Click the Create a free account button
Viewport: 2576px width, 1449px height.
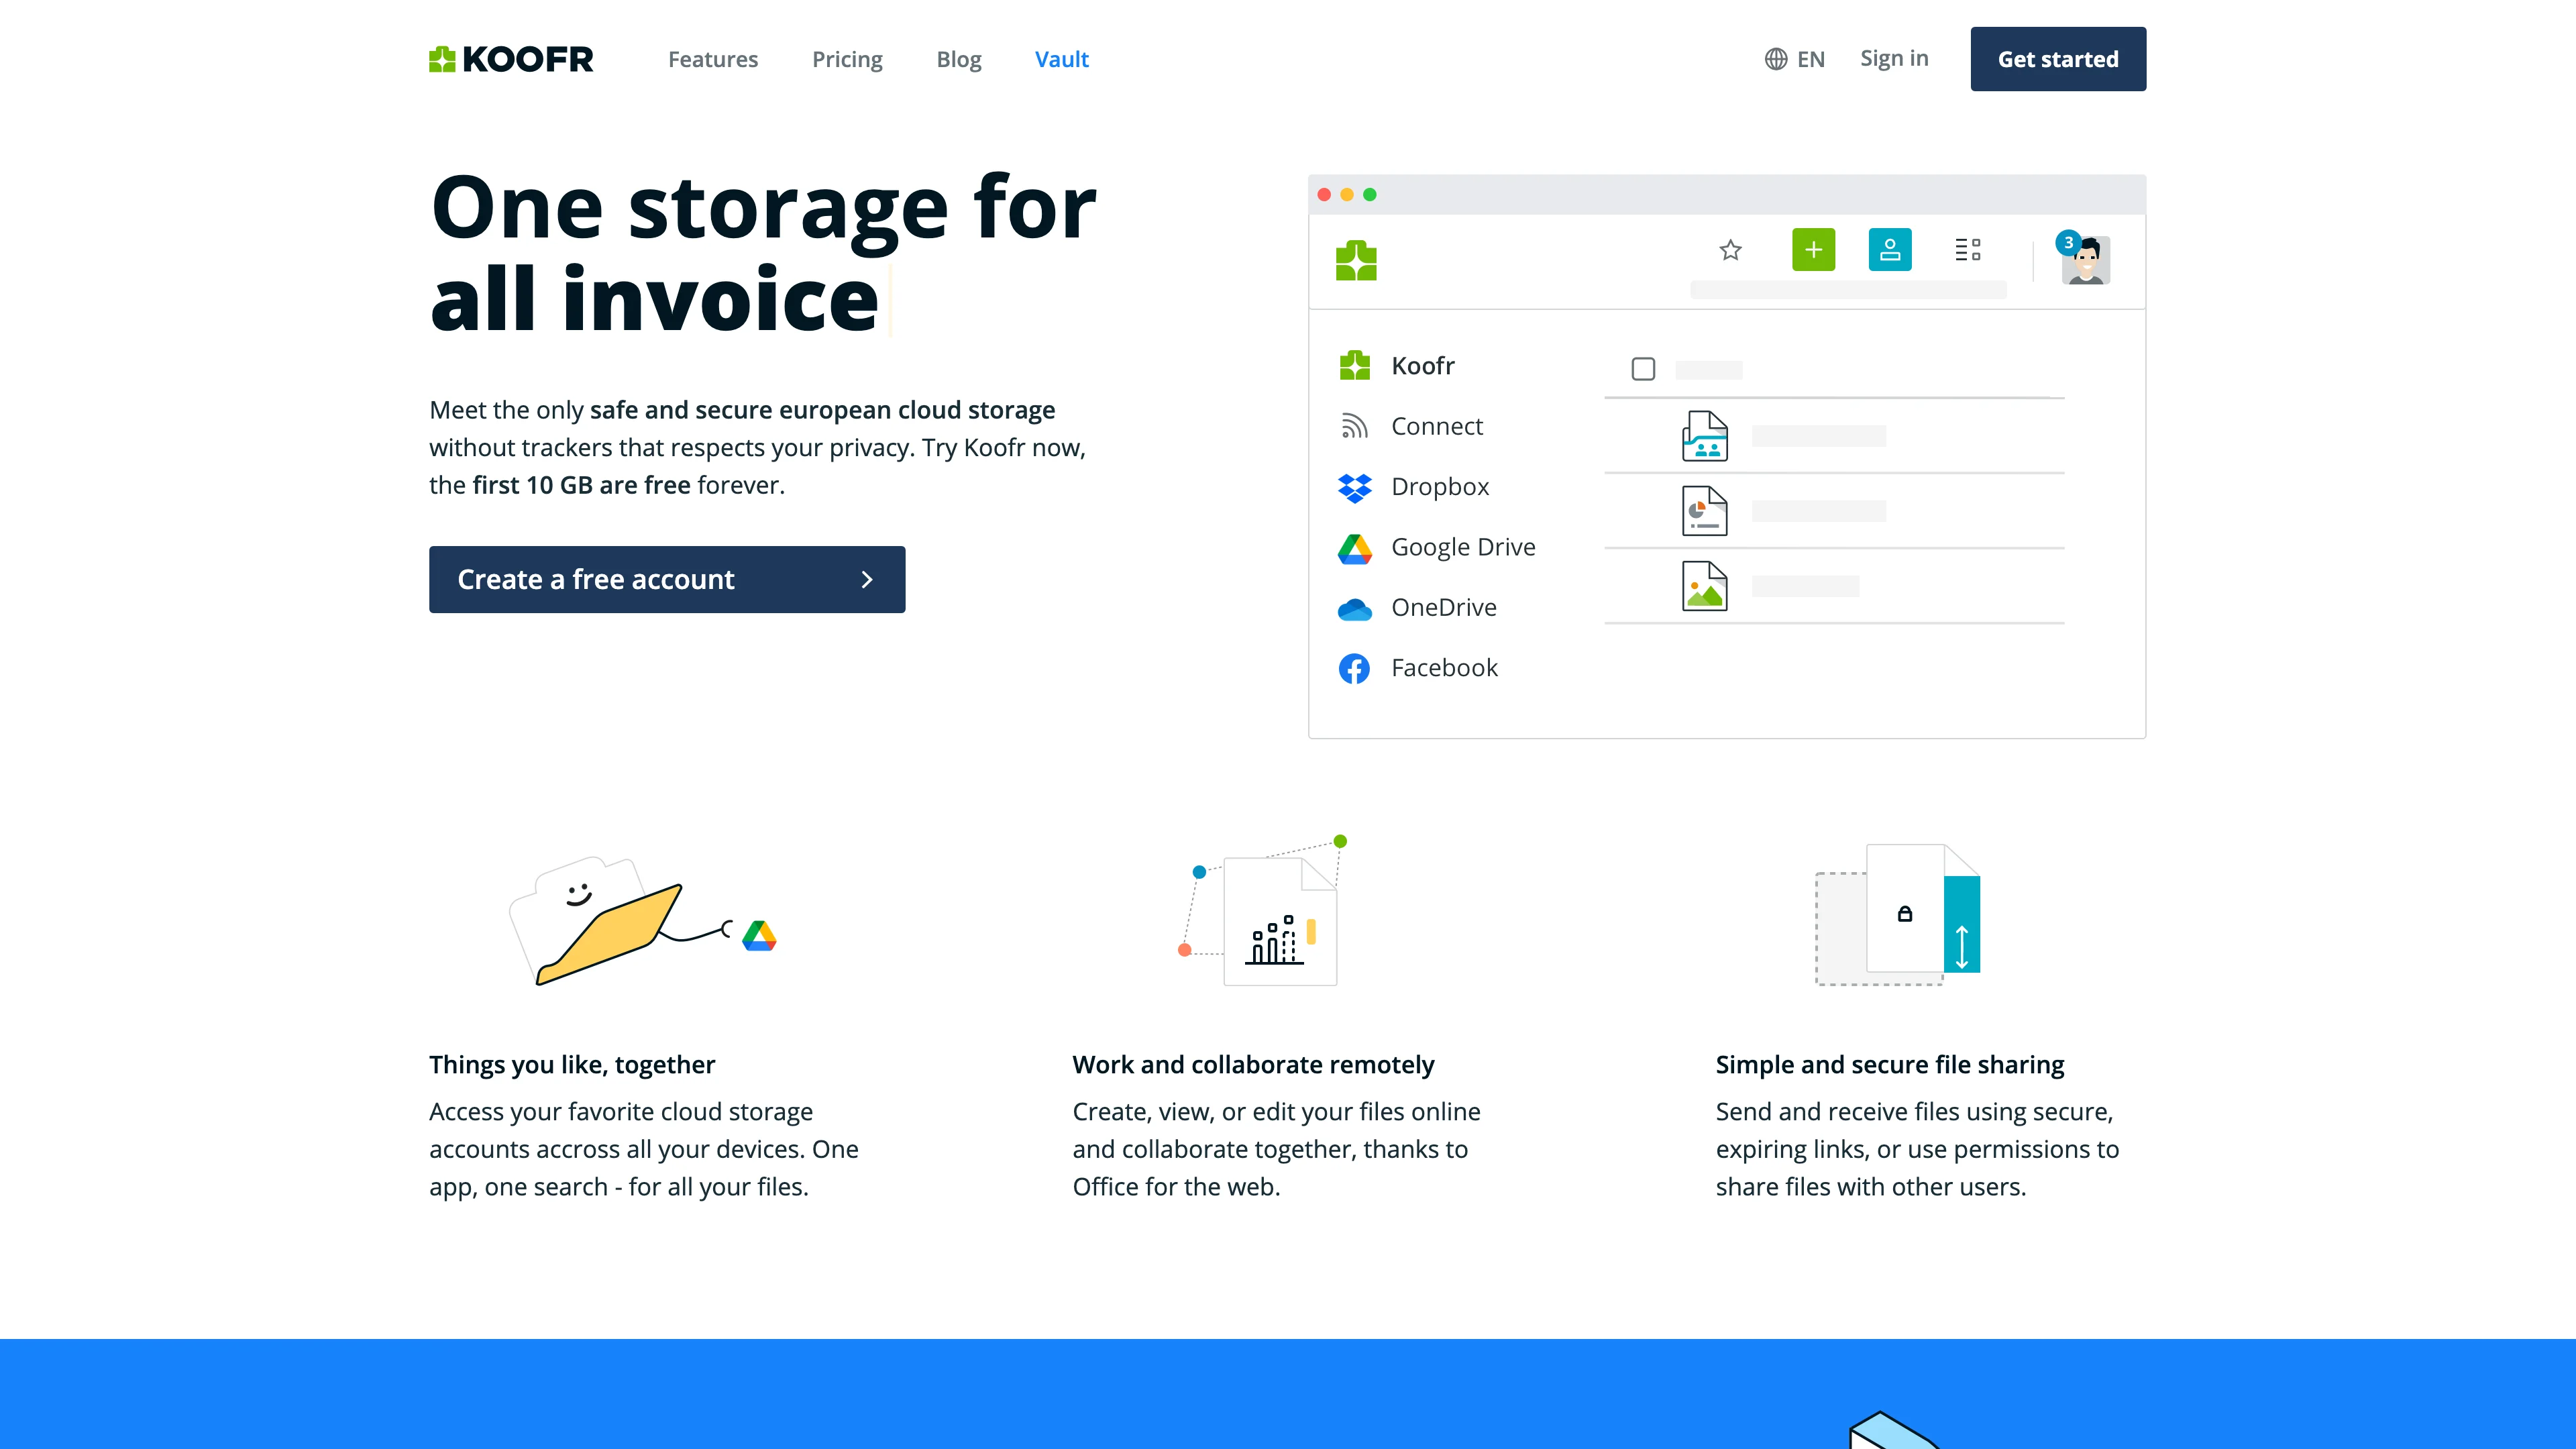click(666, 579)
